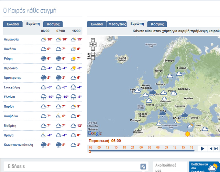Image resolution: width=220 pixels, height=172 pixels.
Task: Pan the map down with arrow button
Action: (93, 49)
